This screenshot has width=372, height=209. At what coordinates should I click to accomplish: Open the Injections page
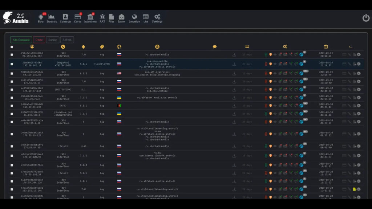(x=90, y=18)
